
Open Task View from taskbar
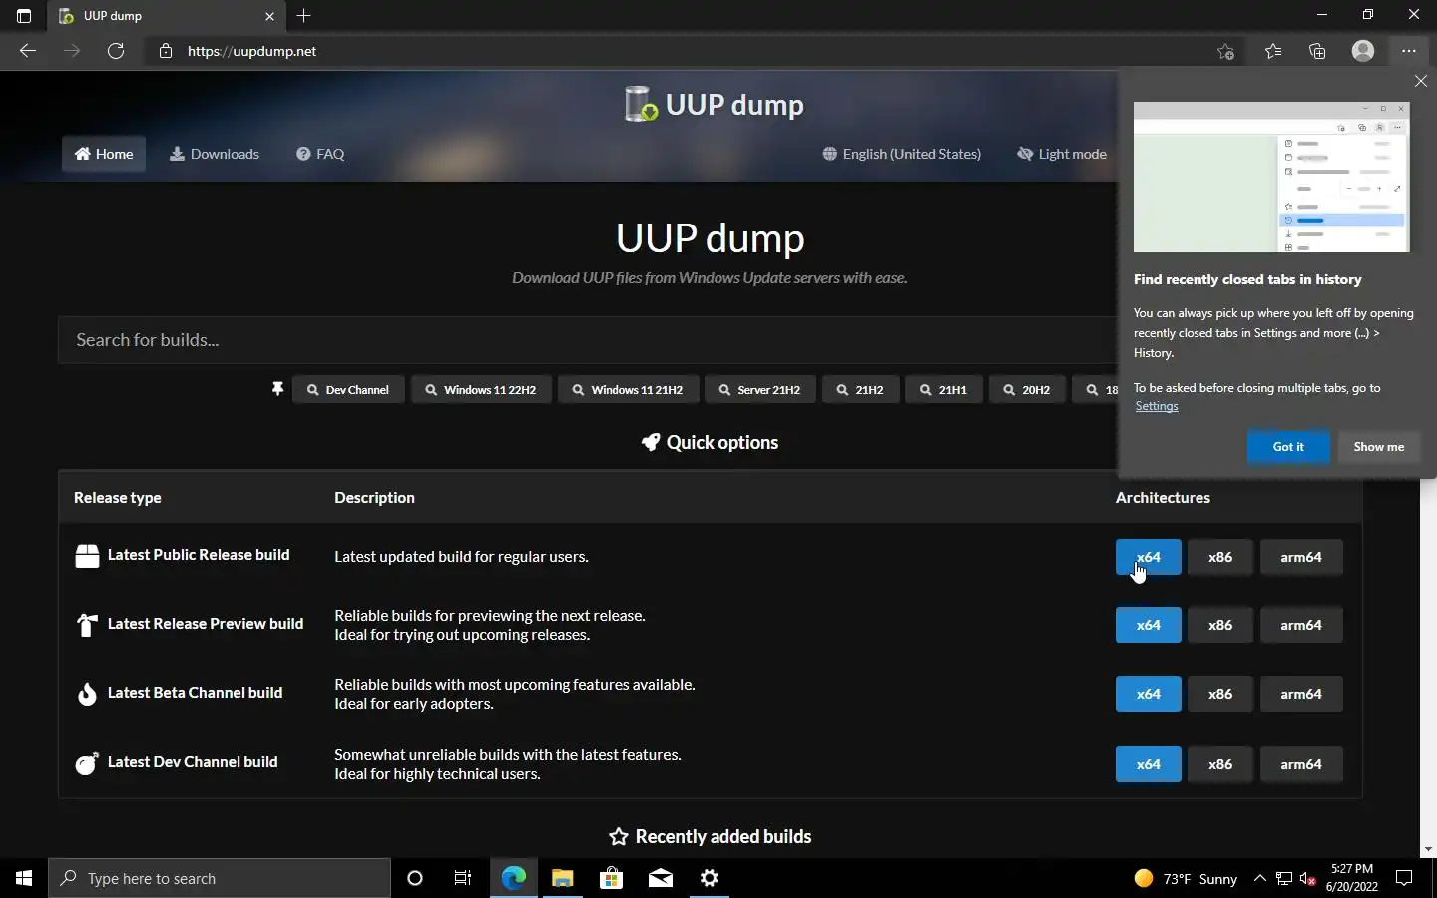click(x=463, y=878)
